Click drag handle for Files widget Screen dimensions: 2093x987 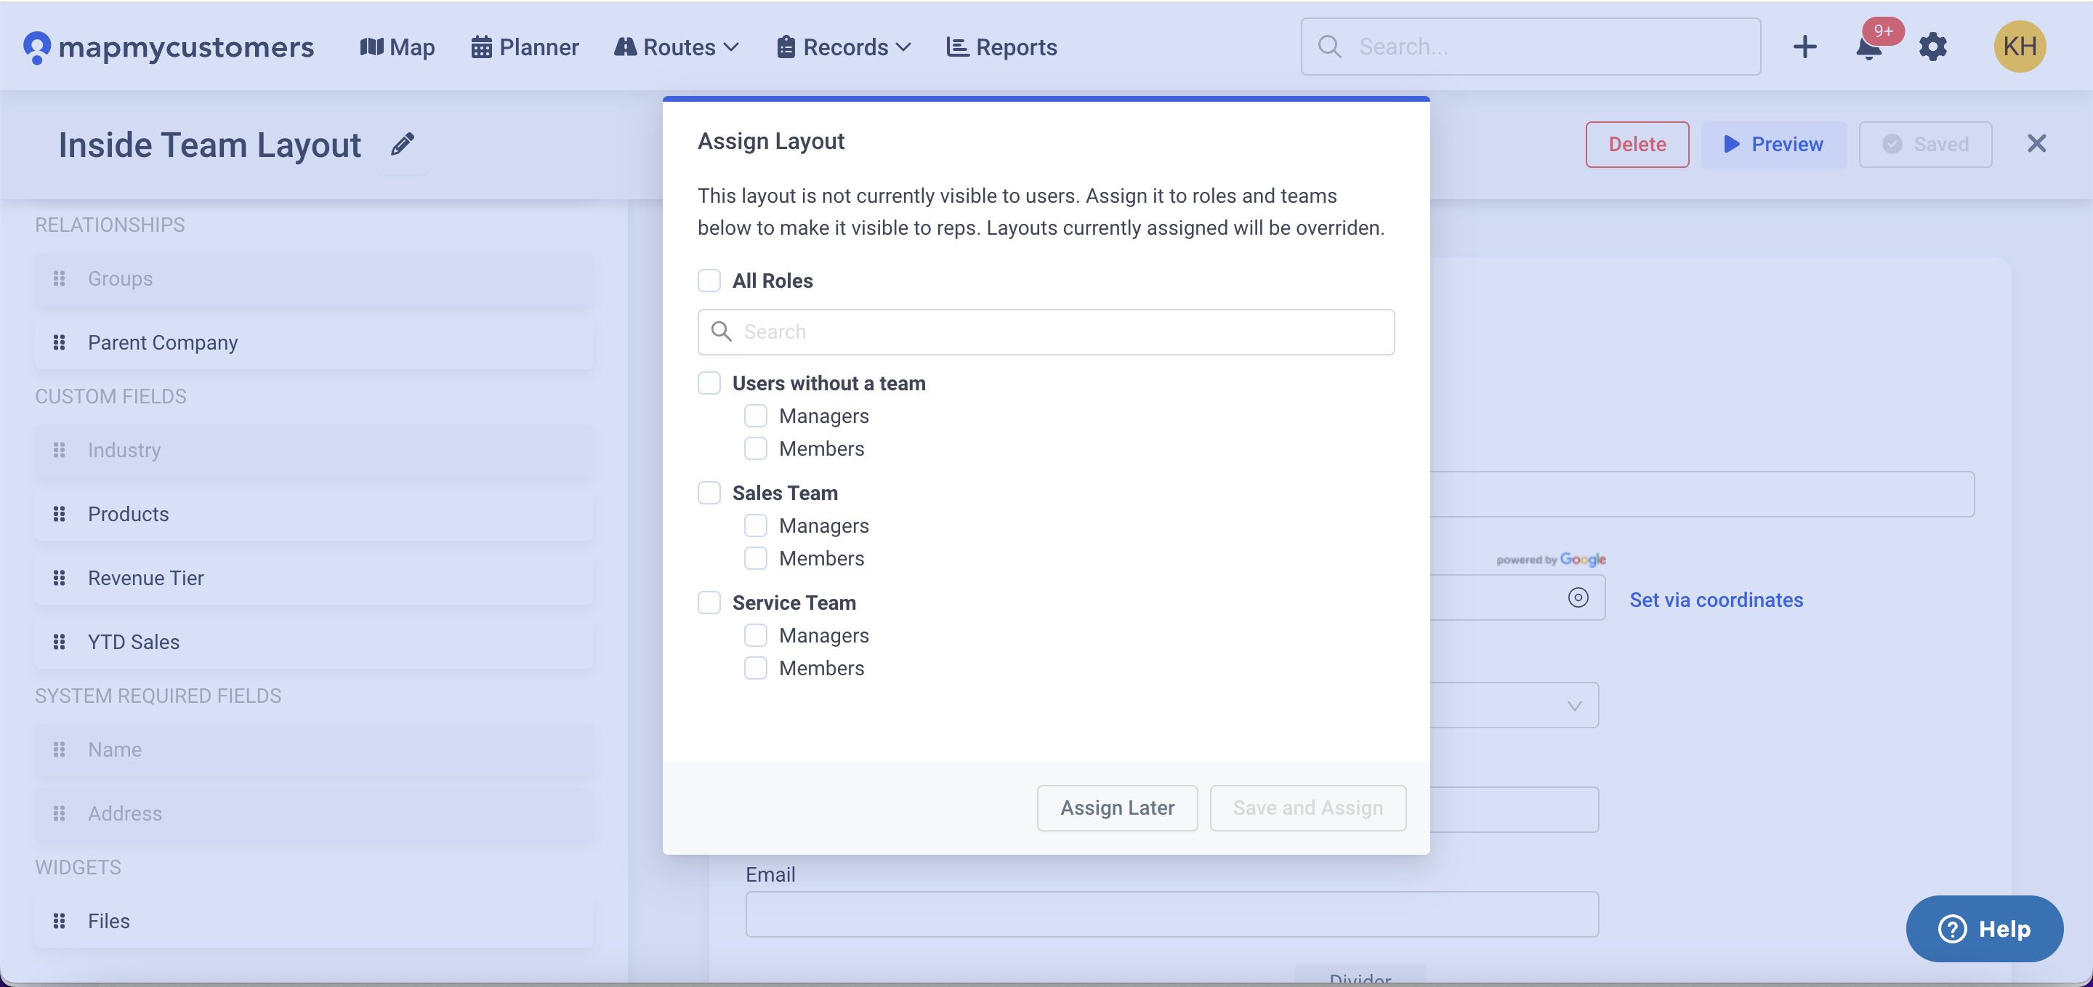pyautogui.click(x=58, y=921)
